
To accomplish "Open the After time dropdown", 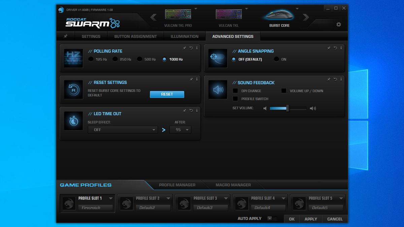I will click(x=180, y=130).
